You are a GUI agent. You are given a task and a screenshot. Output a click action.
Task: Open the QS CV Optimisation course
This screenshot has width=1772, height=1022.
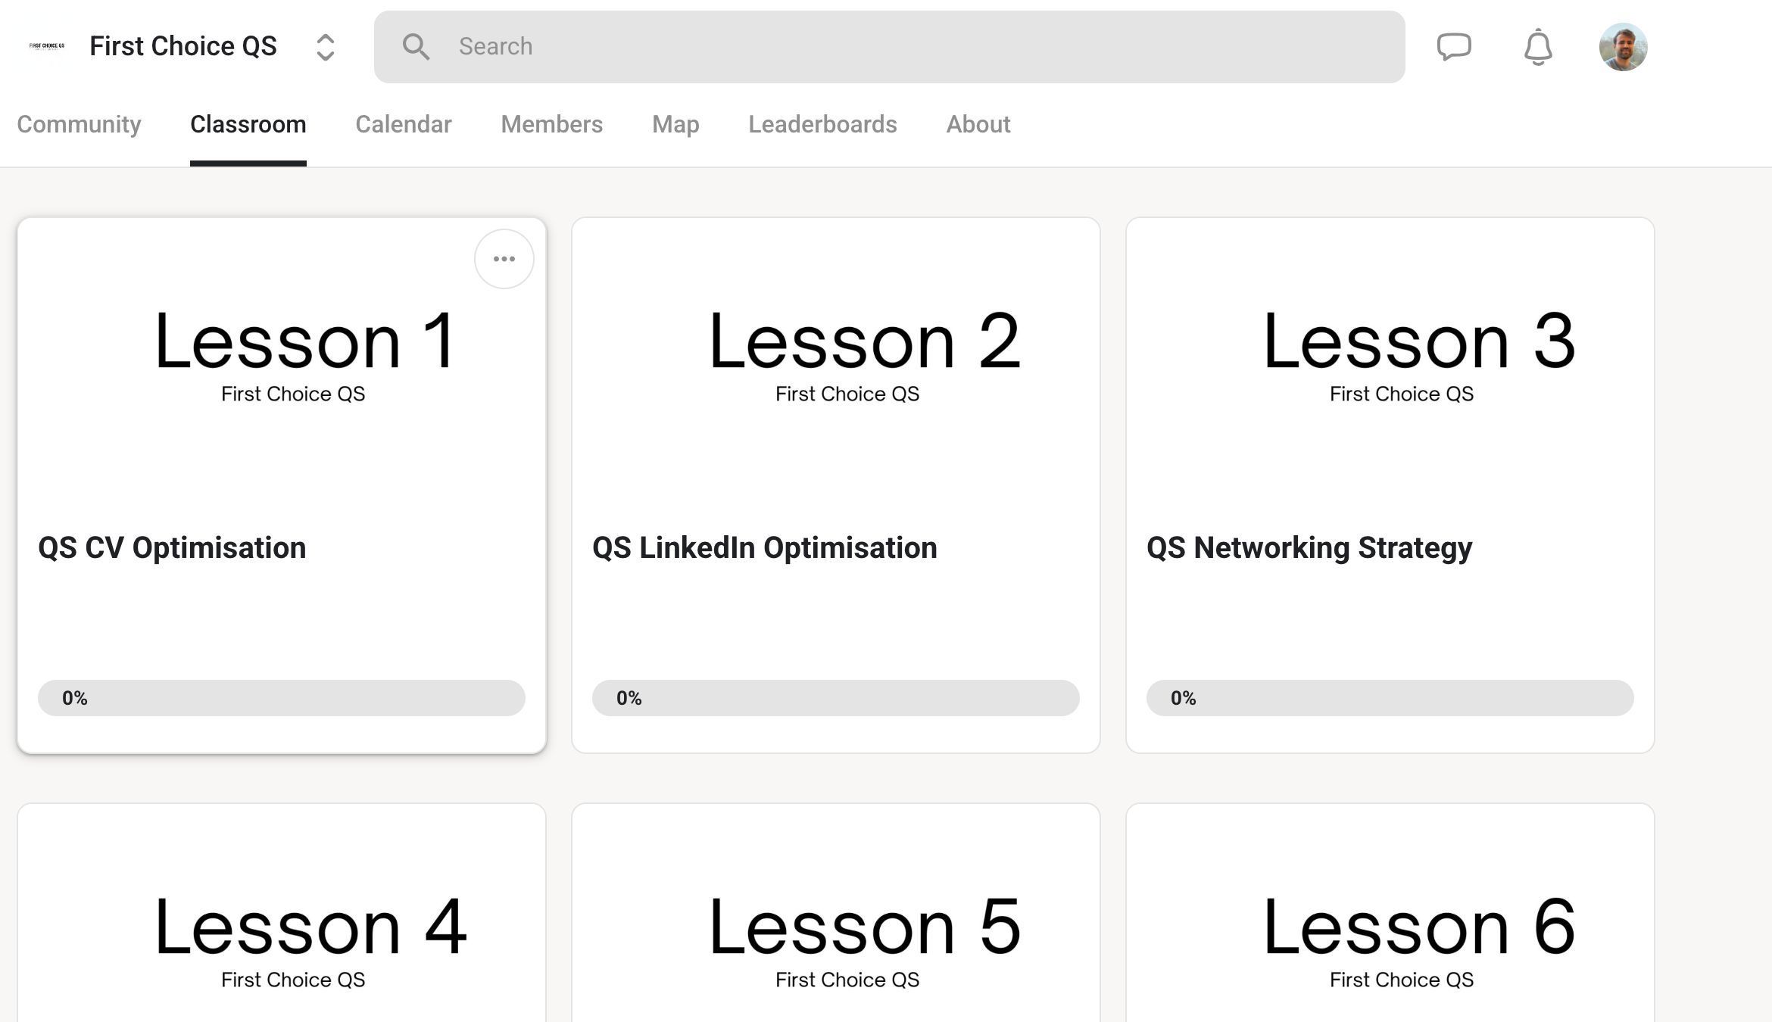172,547
